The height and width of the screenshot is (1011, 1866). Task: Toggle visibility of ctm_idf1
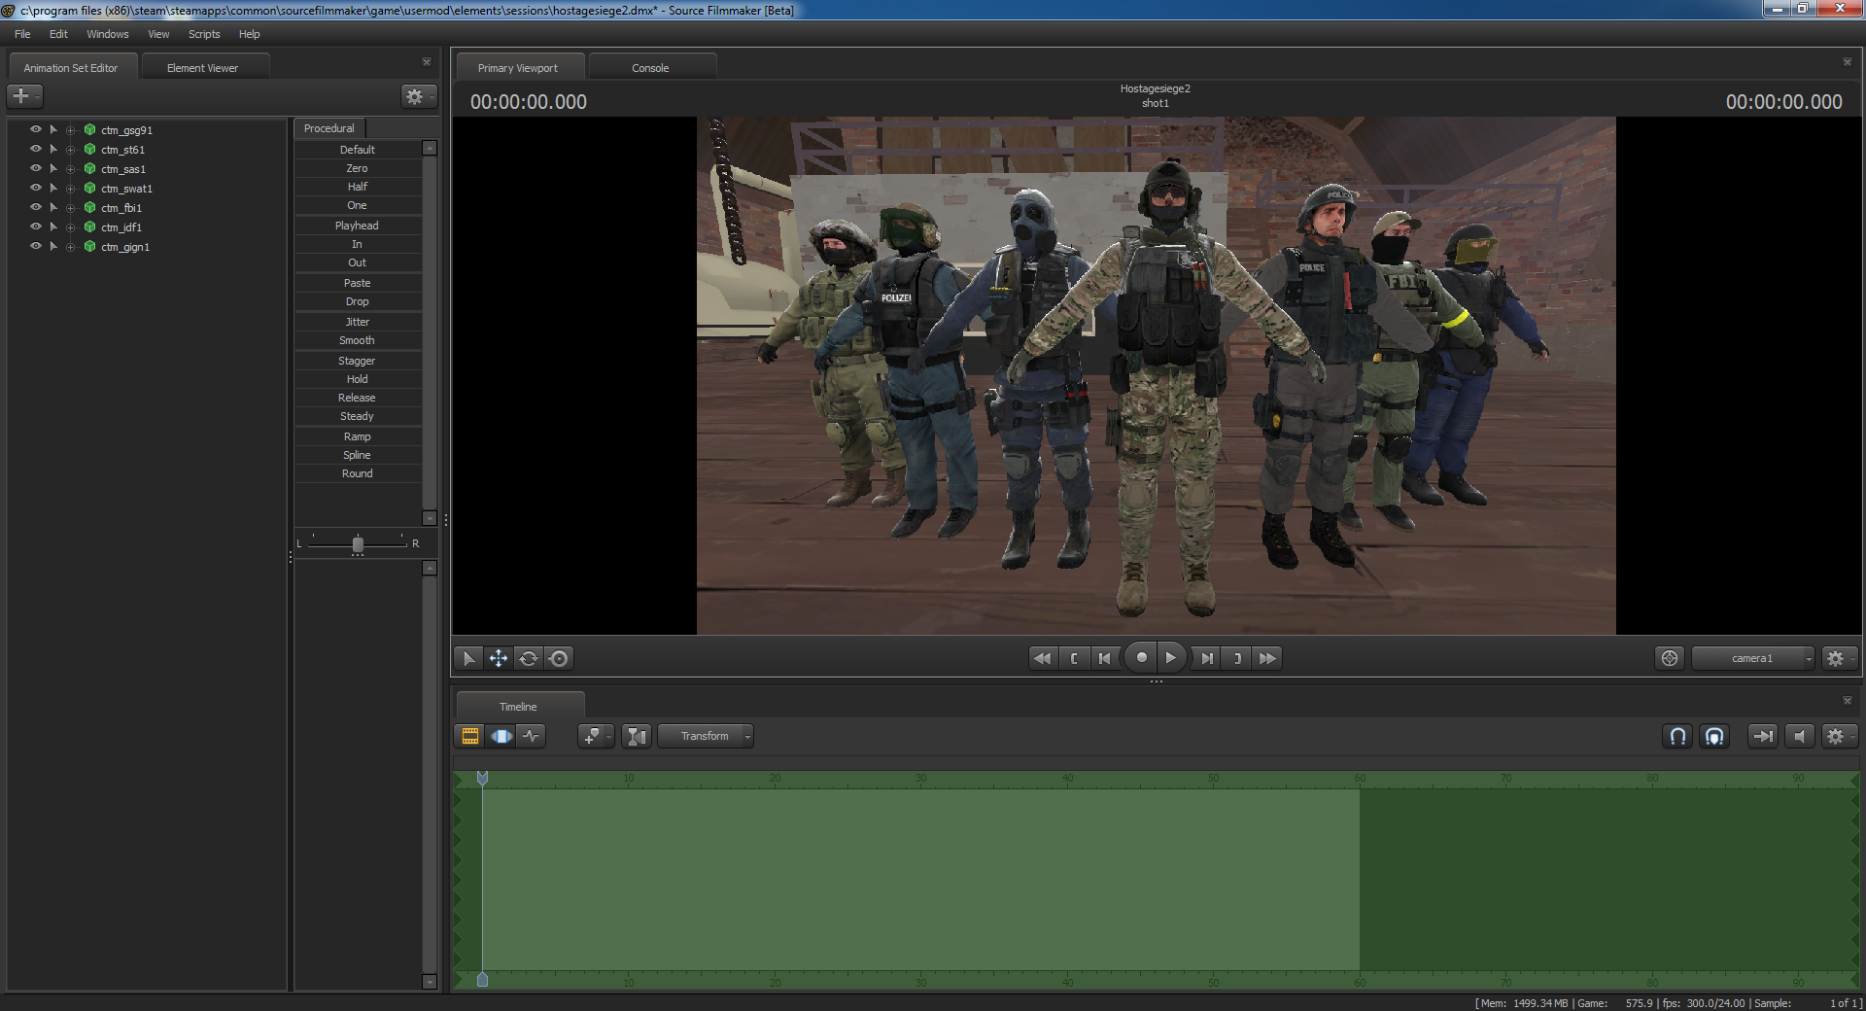[36, 227]
